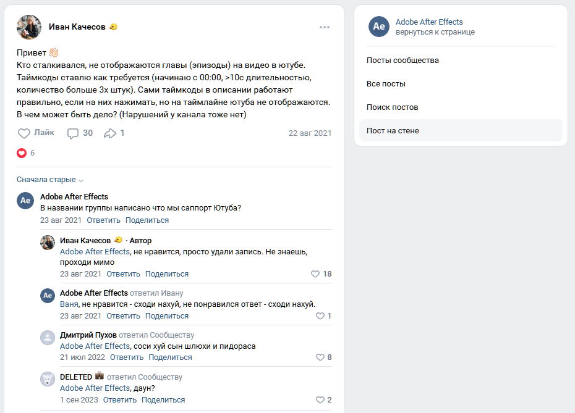Reply to the Adobe After Effects comment addressed to Ваня
Image resolution: width=575 pixels, height=413 pixels.
(123, 315)
